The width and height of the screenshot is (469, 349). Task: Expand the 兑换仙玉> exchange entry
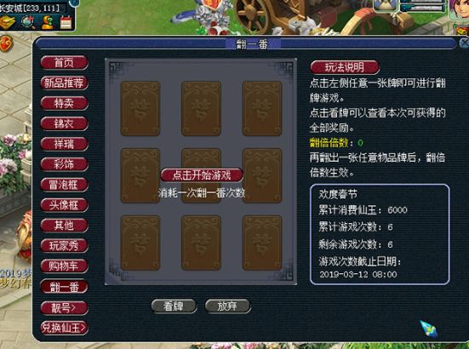[65, 328]
